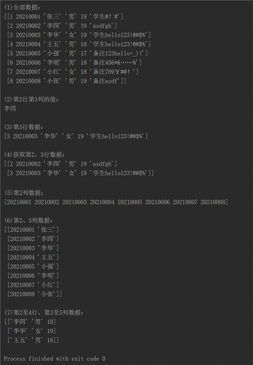Screen dimensions: 253x365
Task: Click the standalone '李四' output value
Action: pyautogui.click(x=10, y=109)
